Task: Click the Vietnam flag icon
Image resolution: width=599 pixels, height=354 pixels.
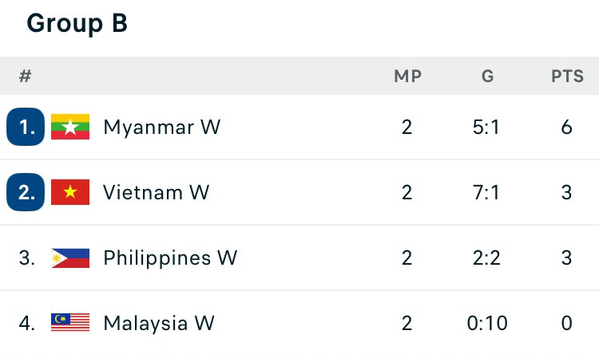Action: (x=69, y=192)
